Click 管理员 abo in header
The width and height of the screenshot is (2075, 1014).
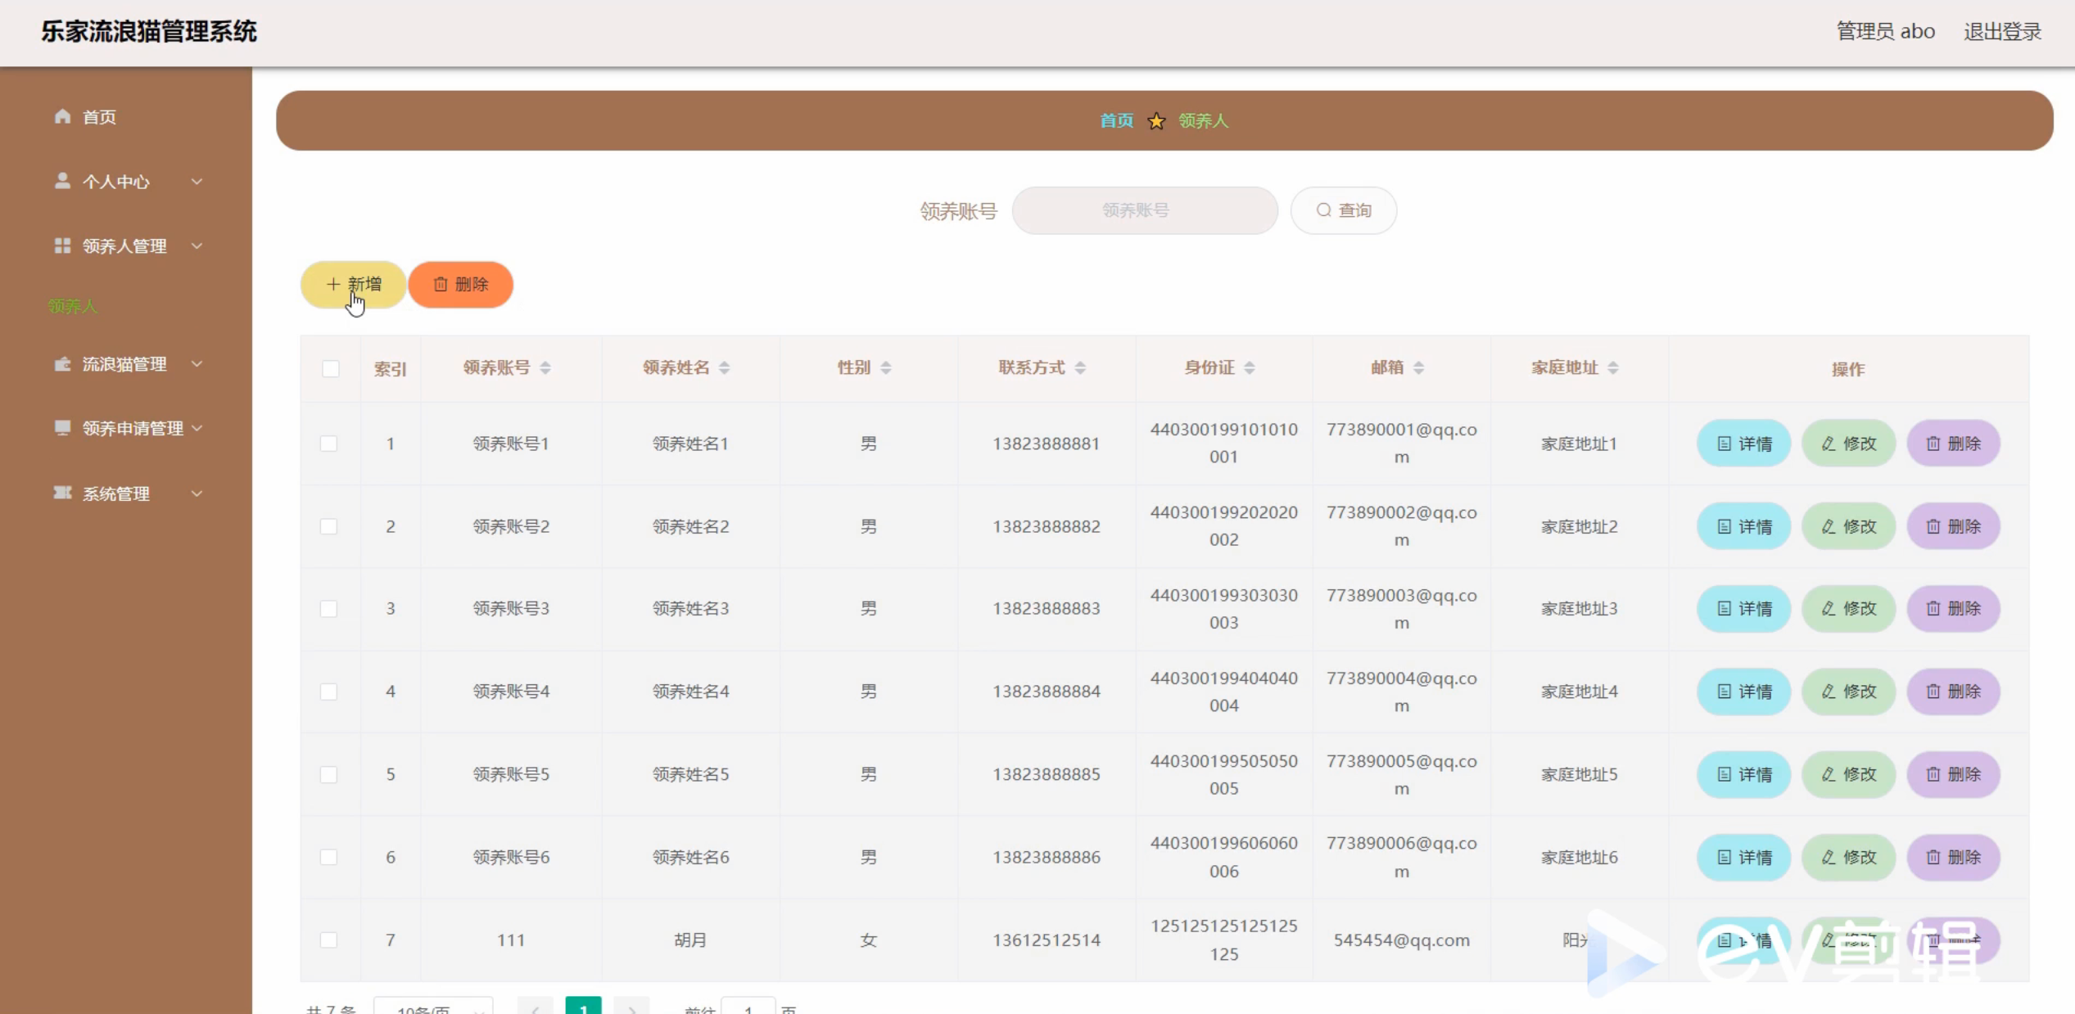pos(1886,32)
